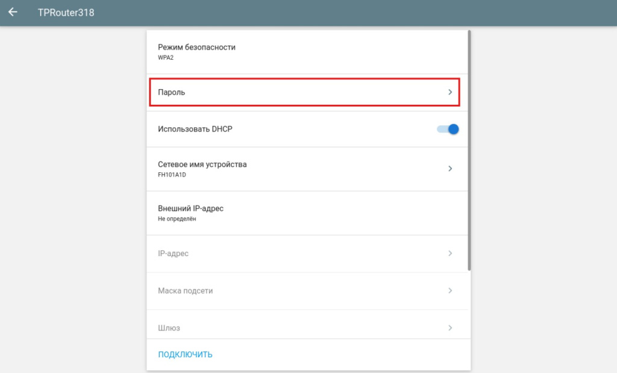The image size is (617, 373).
Task: Select the Пароль label
Action: coord(172,92)
